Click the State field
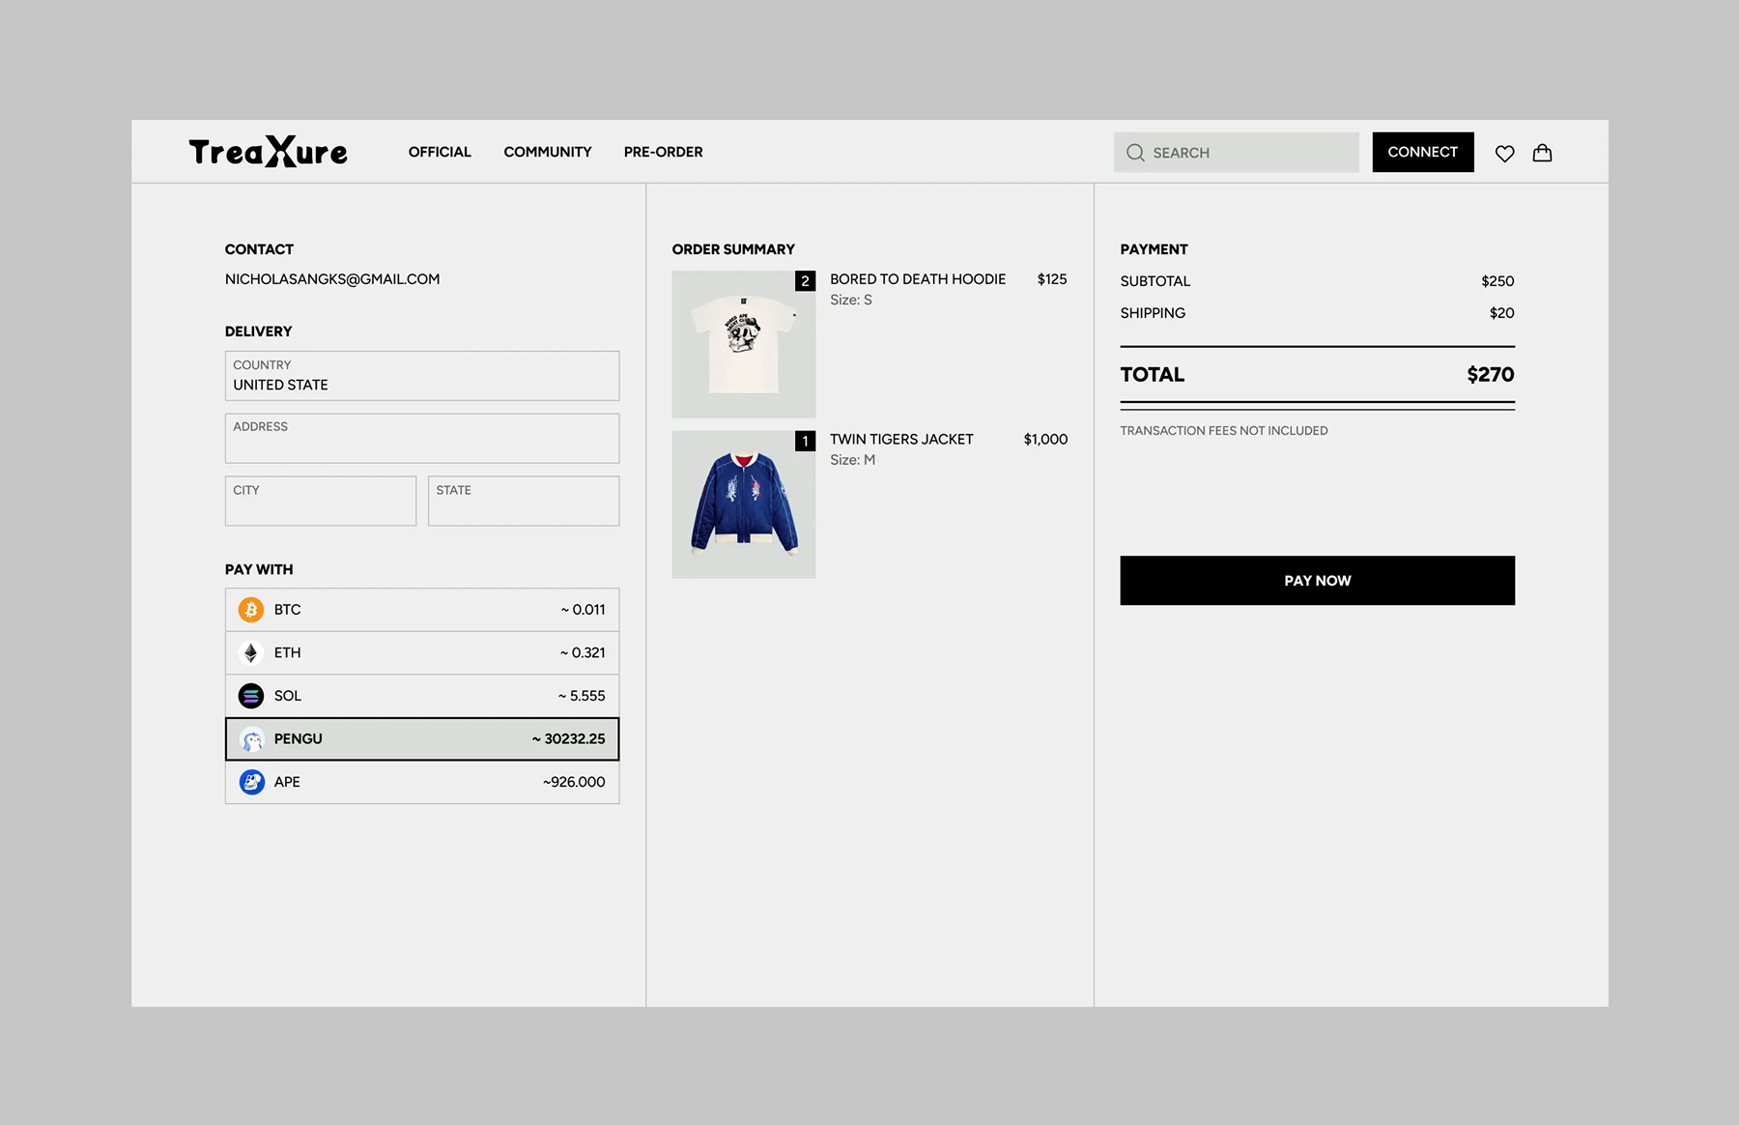The image size is (1739, 1125). pyautogui.click(x=523, y=501)
